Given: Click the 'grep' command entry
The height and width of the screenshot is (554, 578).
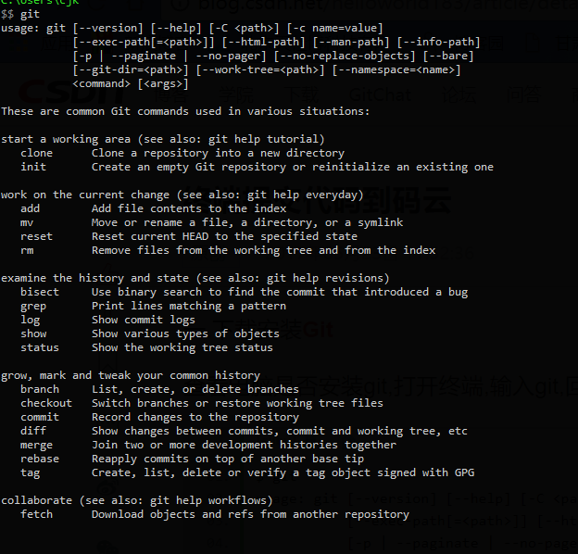Looking at the screenshot, I should coord(33,306).
